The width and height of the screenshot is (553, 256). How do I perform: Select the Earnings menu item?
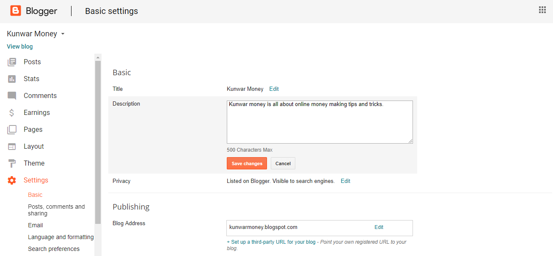coord(37,112)
